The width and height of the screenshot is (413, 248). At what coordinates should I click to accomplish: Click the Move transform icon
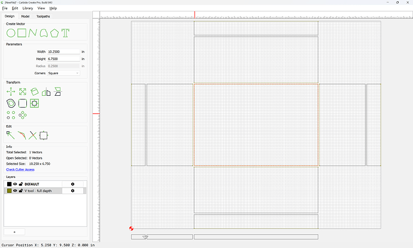point(11,92)
